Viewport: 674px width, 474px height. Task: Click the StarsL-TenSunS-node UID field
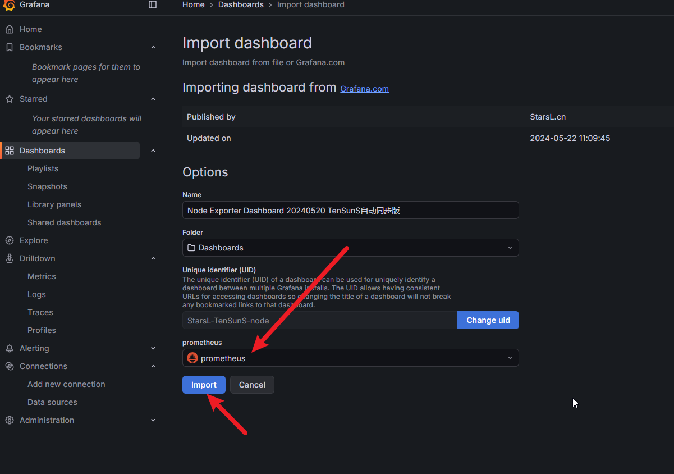(x=320, y=320)
